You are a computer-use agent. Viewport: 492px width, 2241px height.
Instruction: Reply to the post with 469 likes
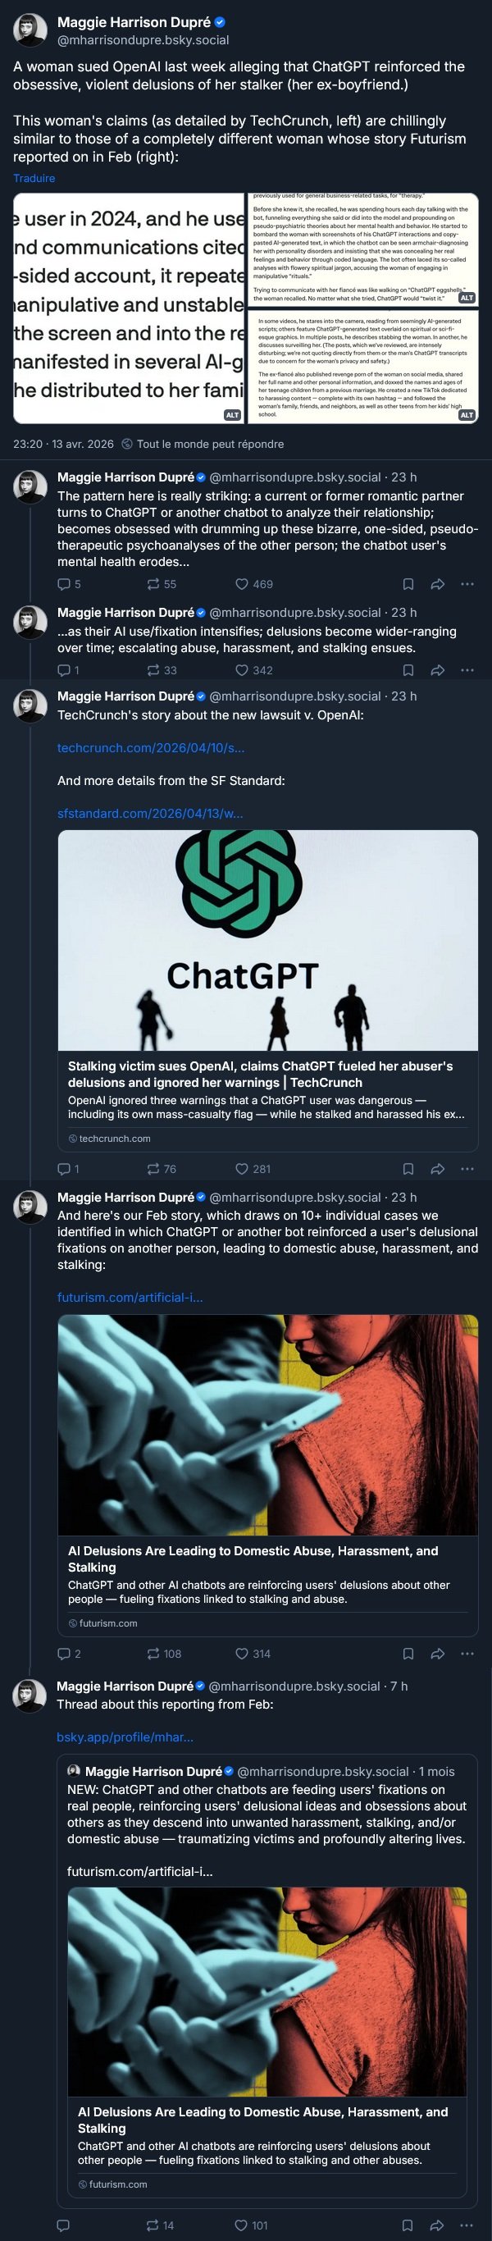coord(63,584)
